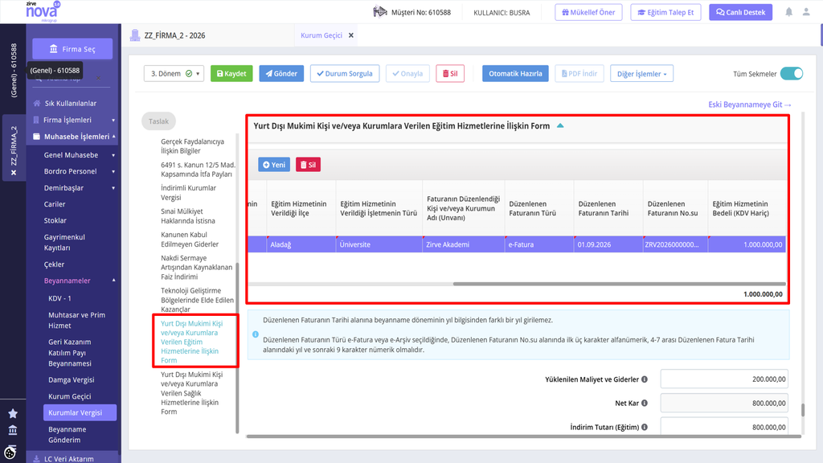Click the Durum Sorgula button
This screenshot has height=463, width=823.
coord(345,73)
